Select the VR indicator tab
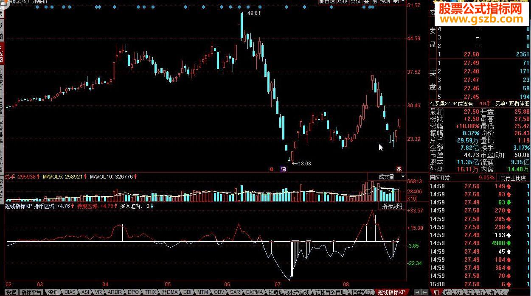Viewport: 531px width, 296px height. tap(98, 292)
